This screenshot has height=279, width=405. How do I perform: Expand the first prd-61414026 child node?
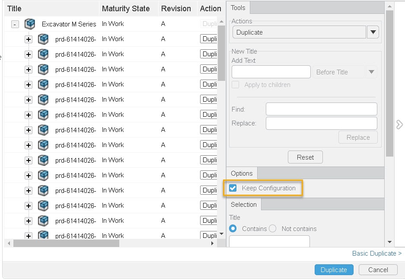29,39
